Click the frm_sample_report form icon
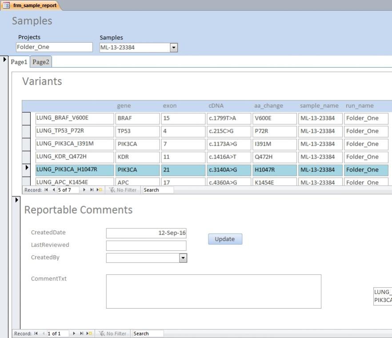Screen dimensions: 392x338 tap(6, 5)
